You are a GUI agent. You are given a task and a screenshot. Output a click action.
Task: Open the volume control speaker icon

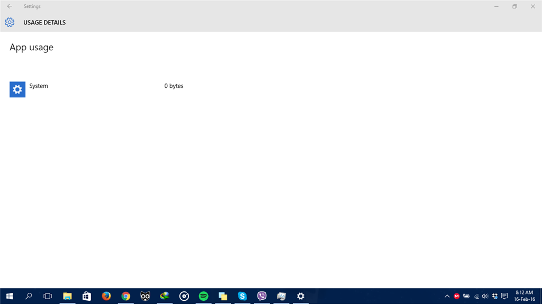click(485, 296)
